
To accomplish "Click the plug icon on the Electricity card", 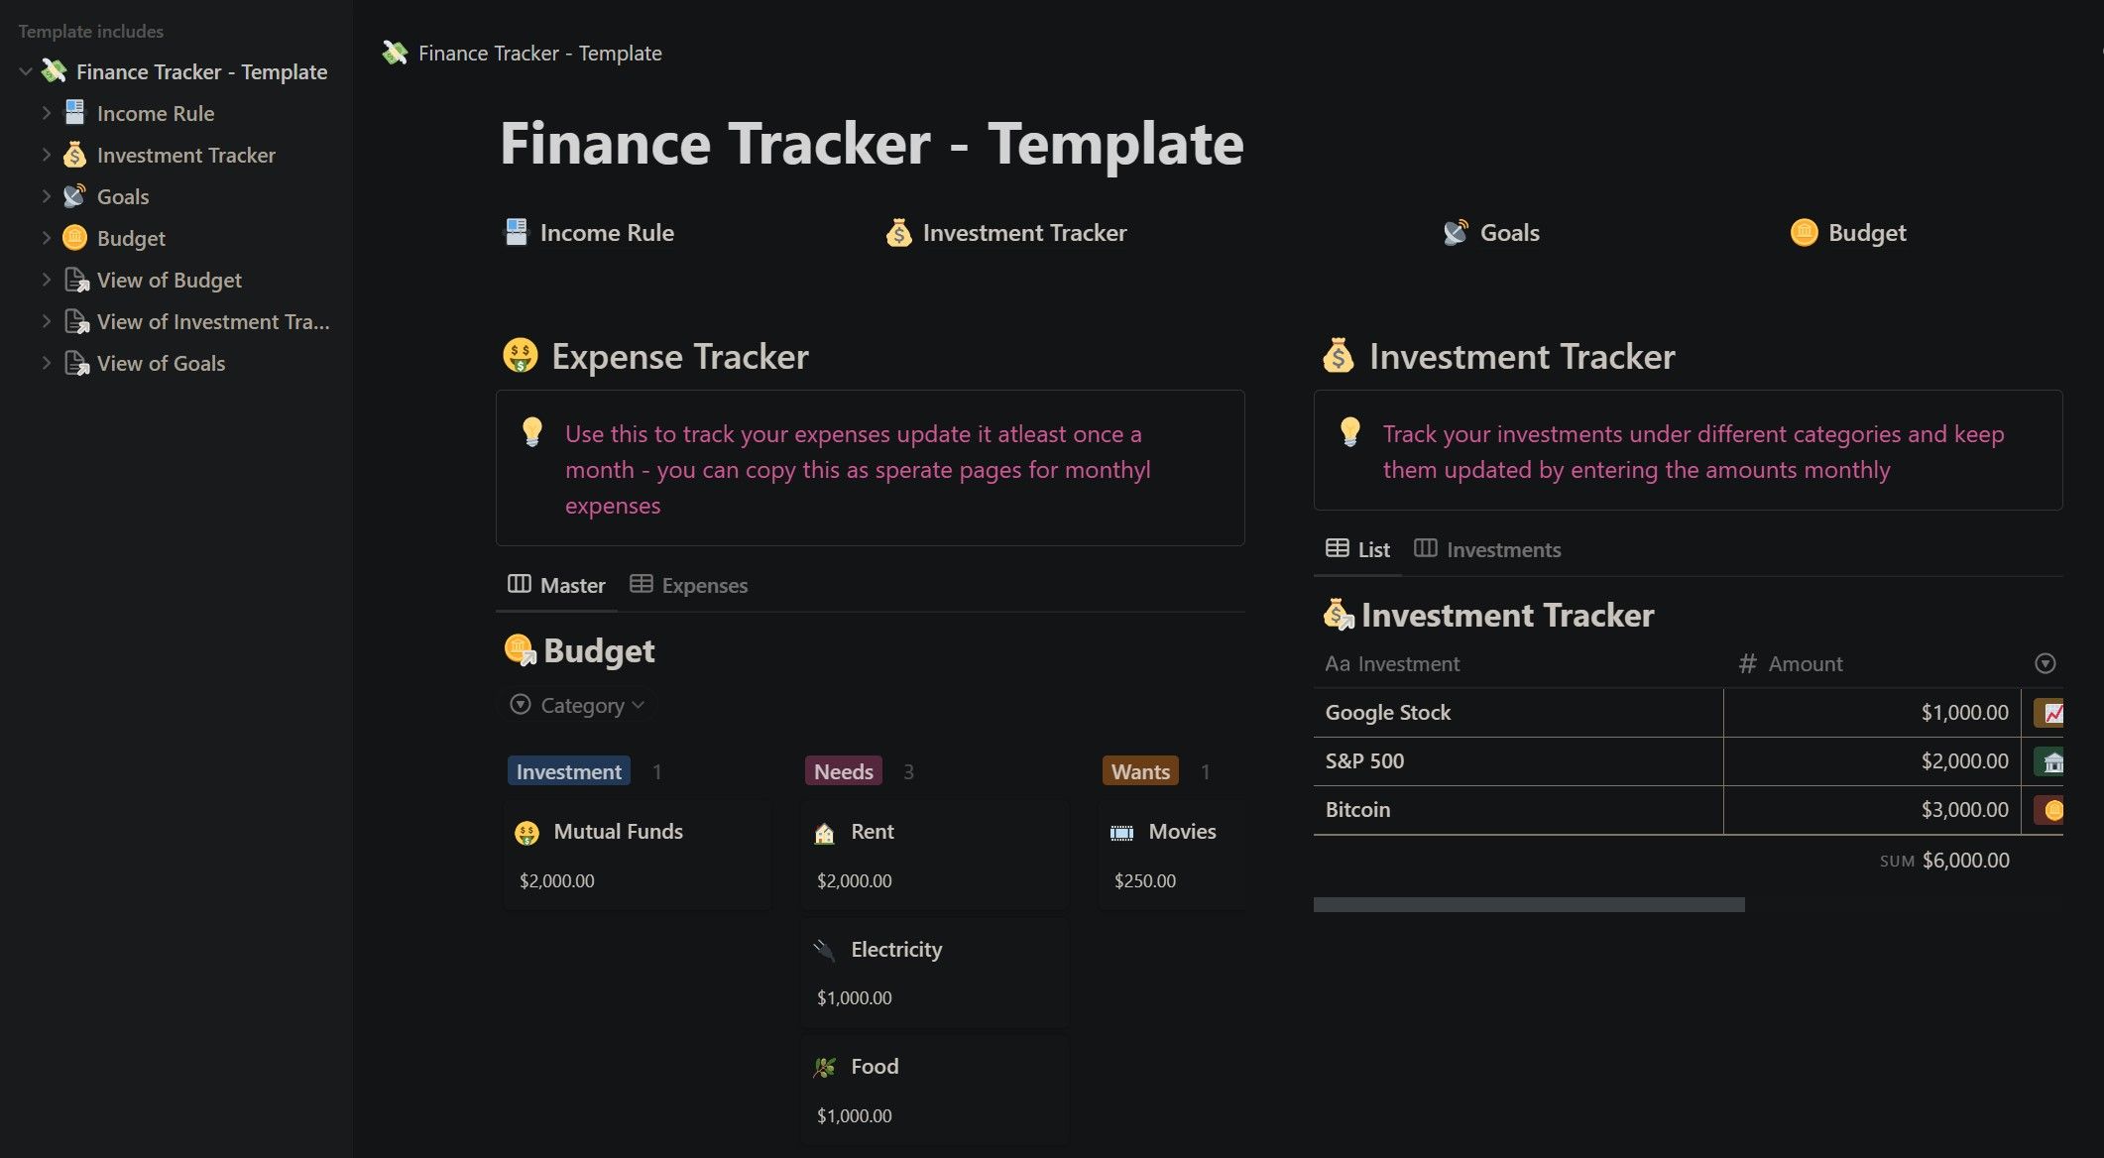I will [x=825, y=949].
